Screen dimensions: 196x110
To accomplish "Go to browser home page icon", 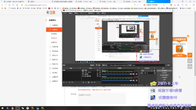I will coord(13,5).
